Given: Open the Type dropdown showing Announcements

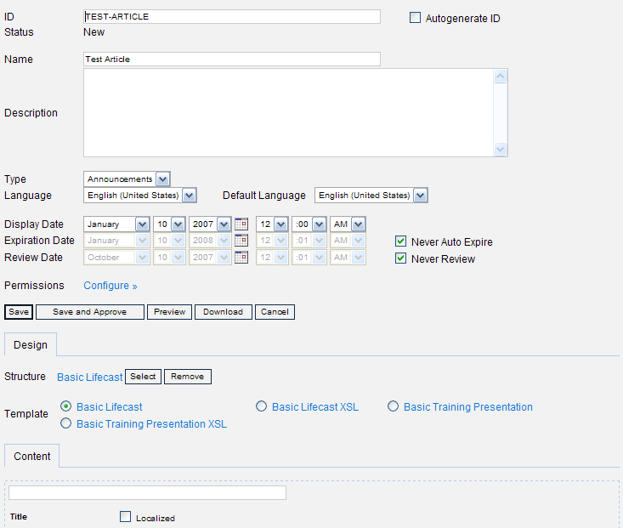Looking at the screenshot, I should pos(127,179).
